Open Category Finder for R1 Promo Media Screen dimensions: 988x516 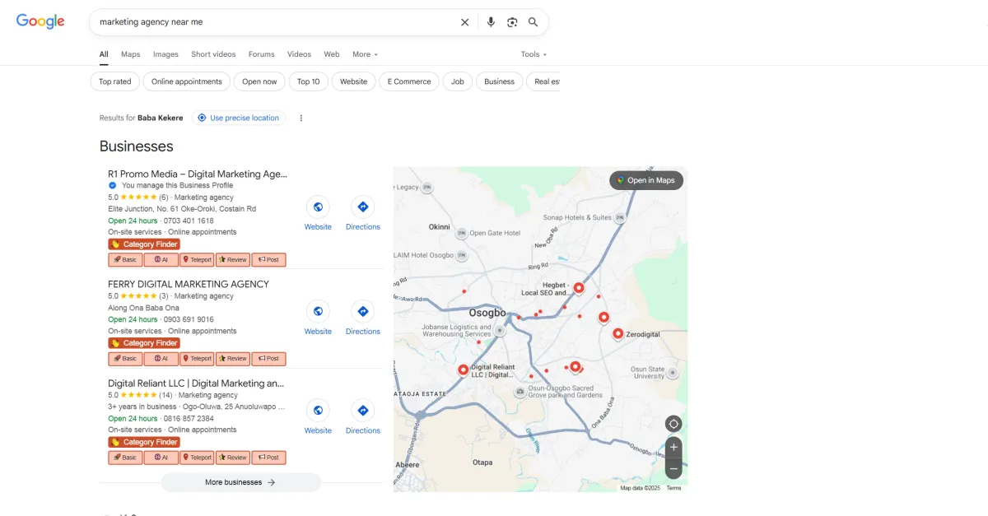pos(144,244)
